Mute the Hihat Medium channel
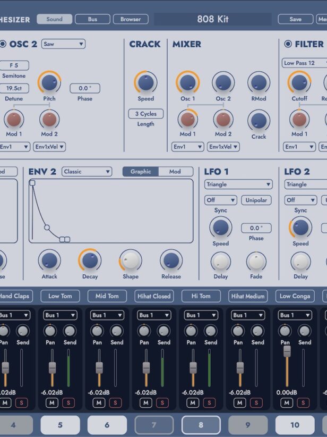Screen dimensions: 327x437 (x=240, y=403)
